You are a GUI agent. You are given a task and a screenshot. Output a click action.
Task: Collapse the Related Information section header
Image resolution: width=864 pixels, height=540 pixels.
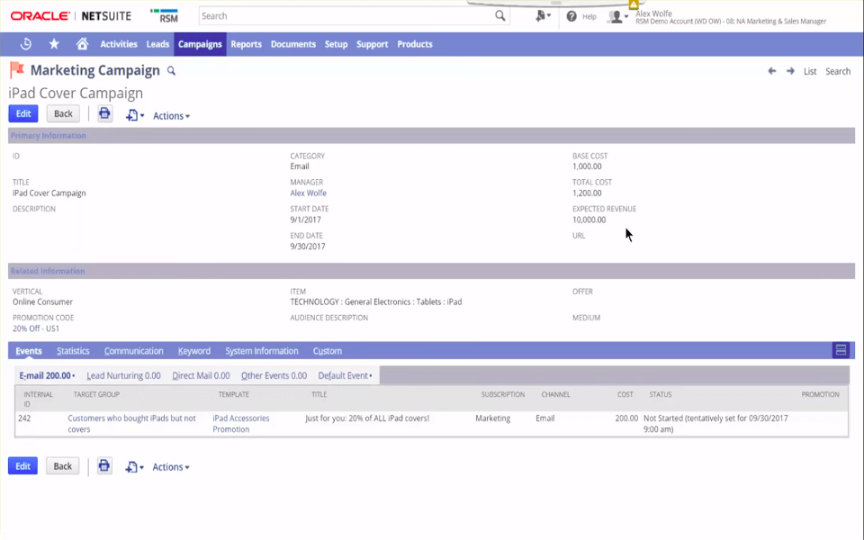coord(431,271)
